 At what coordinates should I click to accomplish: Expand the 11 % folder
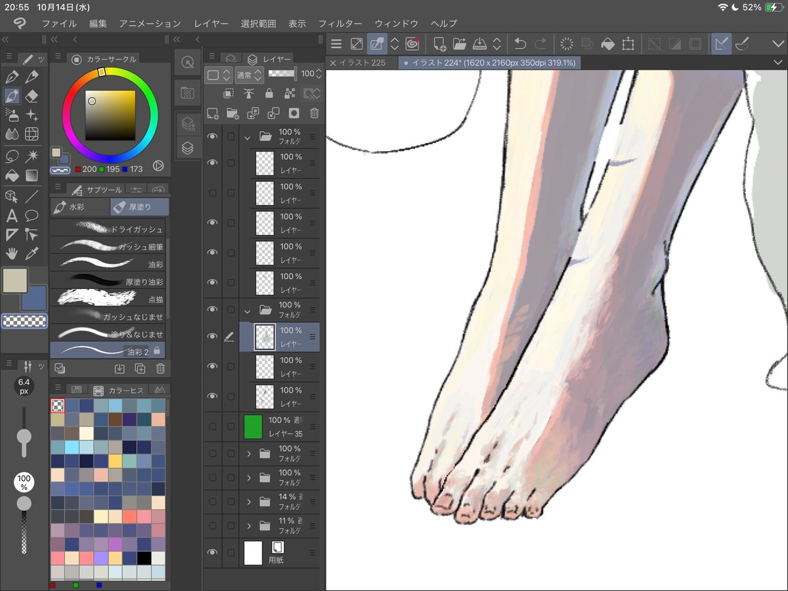click(249, 525)
